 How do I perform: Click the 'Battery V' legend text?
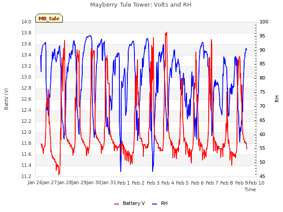tap(134, 203)
